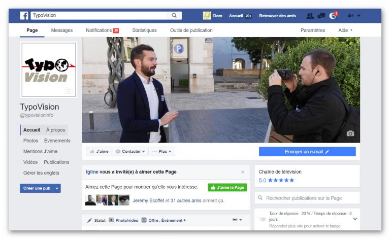The height and width of the screenshot is (239, 390).
Task: Click Chaîne de télévision category text
Action: [x=280, y=172]
